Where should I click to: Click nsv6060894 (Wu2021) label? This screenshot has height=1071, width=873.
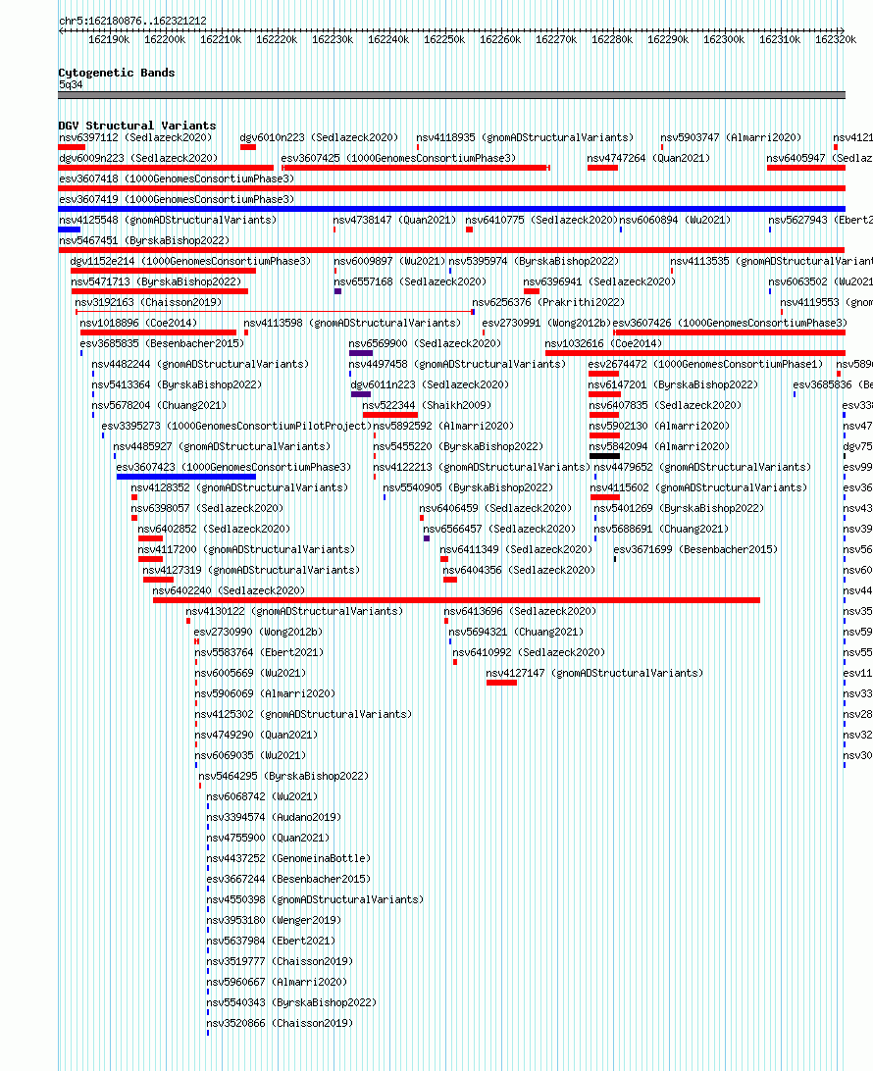pyautogui.click(x=675, y=220)
